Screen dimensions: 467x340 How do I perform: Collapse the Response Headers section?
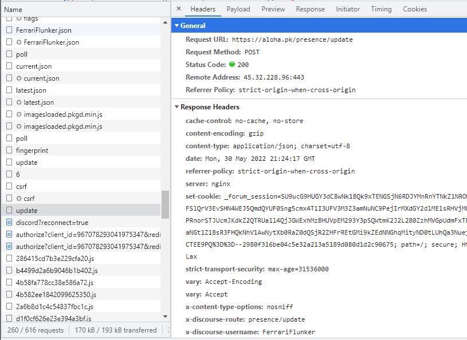(x=176, y=107)
